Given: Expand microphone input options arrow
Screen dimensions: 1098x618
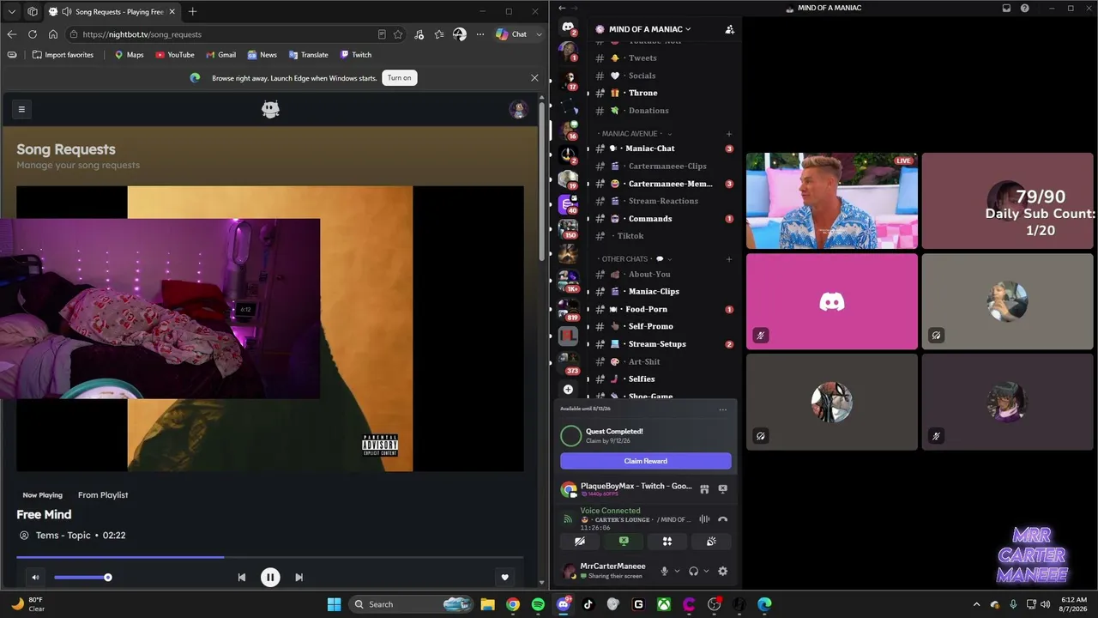Looking at the screenshot, I should [677, 571].
